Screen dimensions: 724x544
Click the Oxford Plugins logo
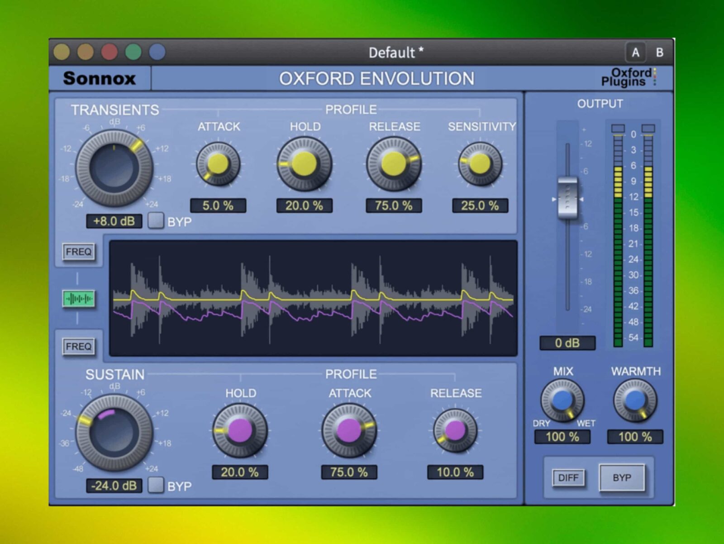tap(628, 77)
